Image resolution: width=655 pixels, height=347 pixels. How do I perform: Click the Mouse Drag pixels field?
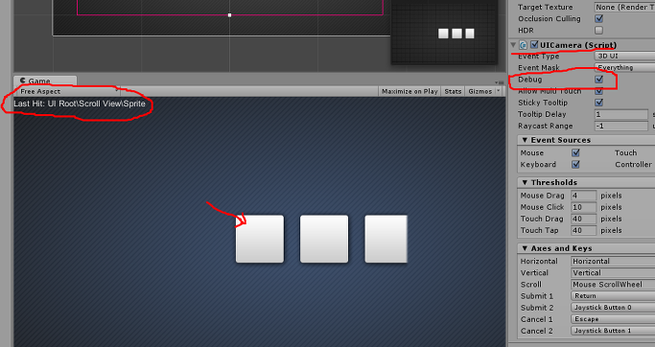click(584, 196)
